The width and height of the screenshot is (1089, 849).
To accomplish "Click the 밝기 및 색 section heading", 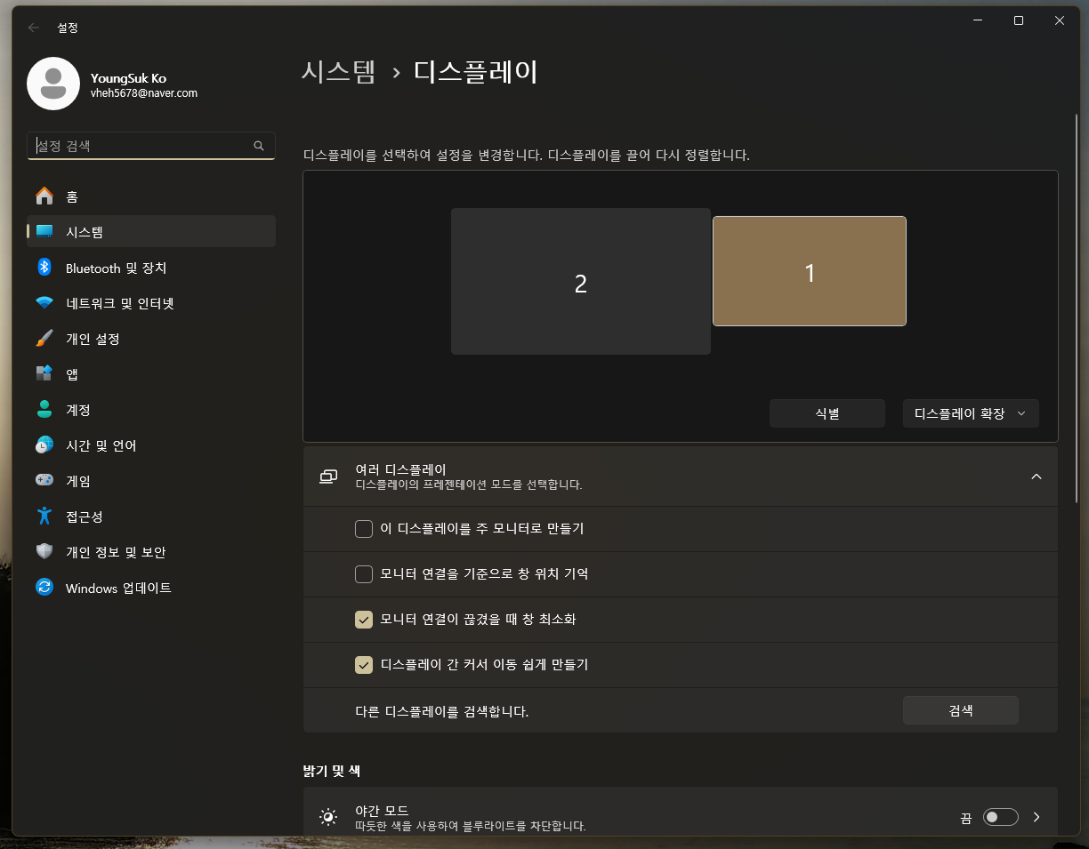I will point(332,771).
